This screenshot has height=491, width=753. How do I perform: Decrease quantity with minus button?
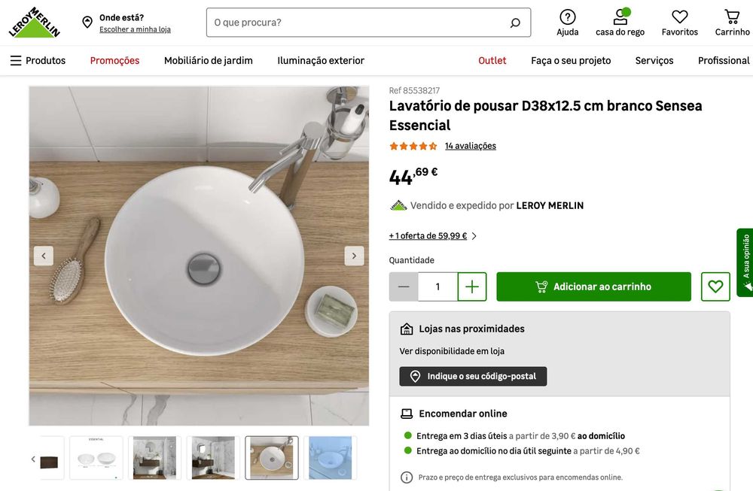(x=404, y=286)
